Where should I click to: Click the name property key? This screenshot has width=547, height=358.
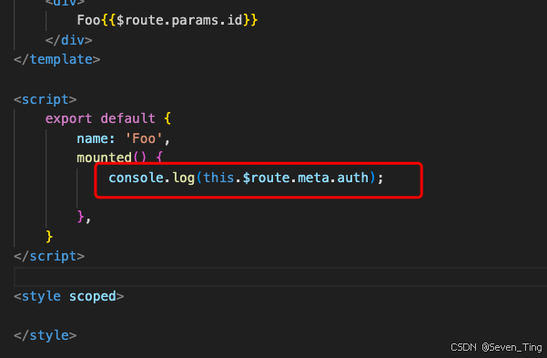click(x=92, y=138)
